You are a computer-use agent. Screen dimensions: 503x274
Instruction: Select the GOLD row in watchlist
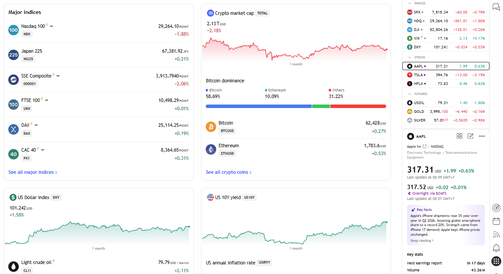pyautogui.click(x=446, y=112)
